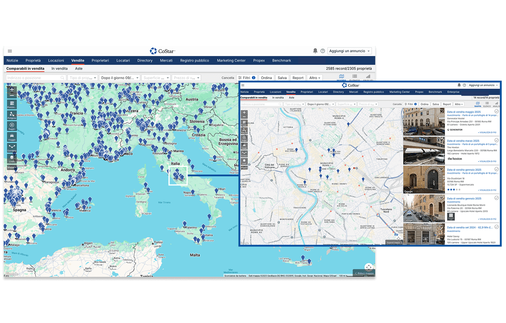Viewport: 506px width, 323px height.
Task: Expand the Altro dropdown in the Rome window
Action: click(x=459, y=104)
